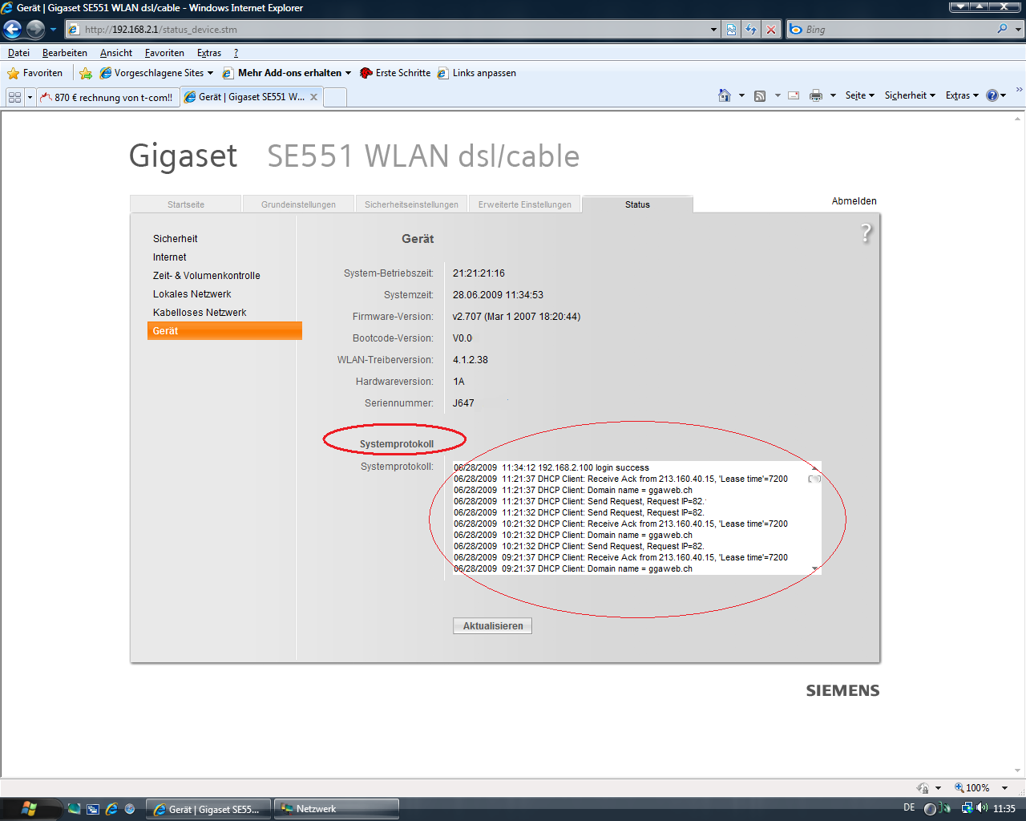Click the RSS feeds icon
This screenshot has height=821, width=1026.
pos(760,95)
